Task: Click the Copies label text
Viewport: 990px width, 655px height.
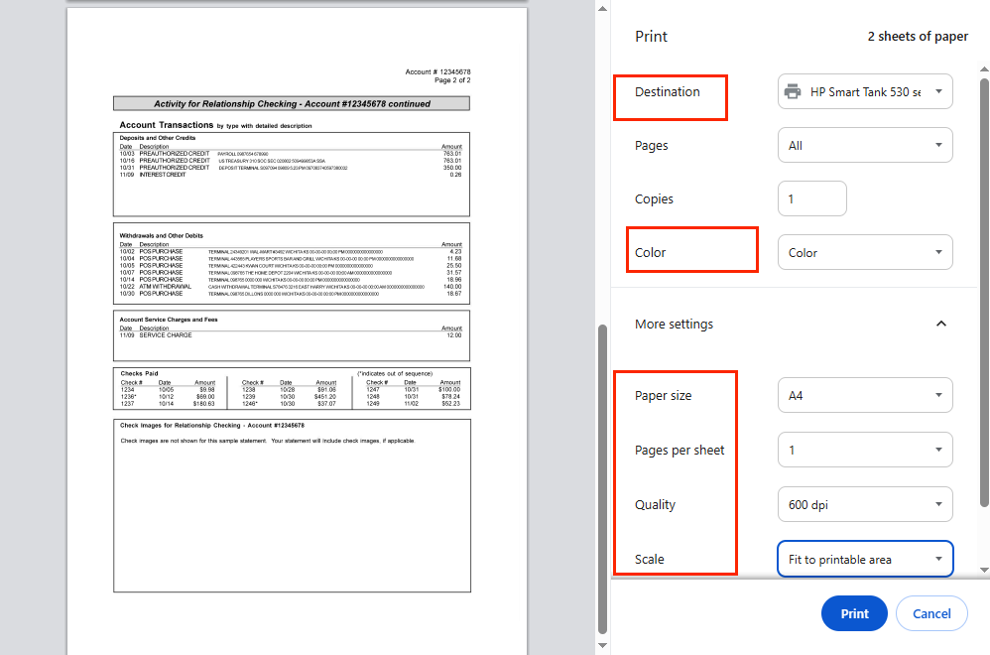Action: point(654,198)
